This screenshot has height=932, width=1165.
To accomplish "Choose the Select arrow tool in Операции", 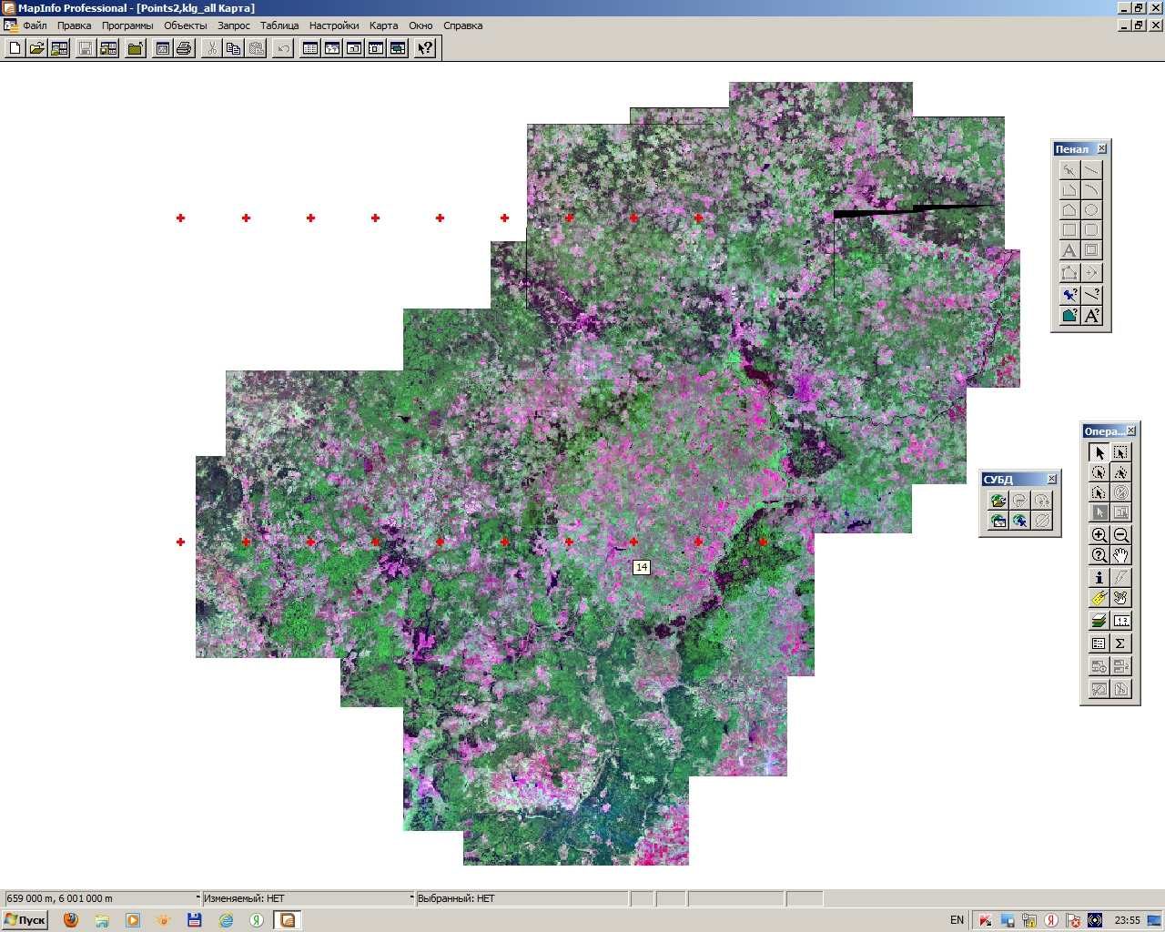I will tap(1099, 452).
